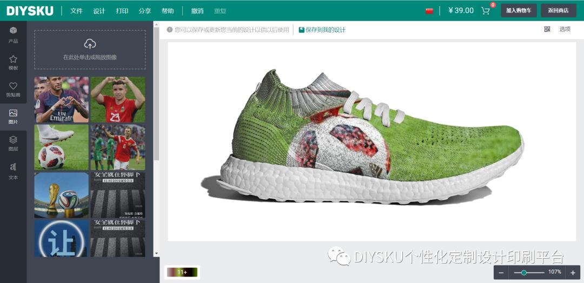
Task: Click the QR code icon near 选项
Action: [547, 29]
